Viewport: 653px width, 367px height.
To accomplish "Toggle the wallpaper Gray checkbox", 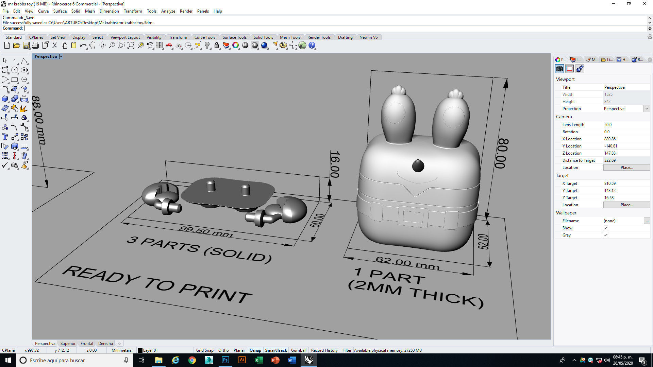I will pos(606,235).
